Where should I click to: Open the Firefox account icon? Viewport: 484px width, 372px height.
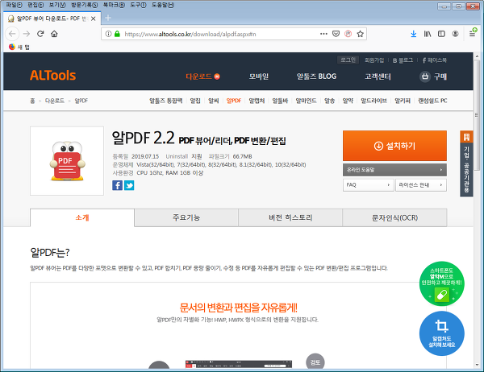(455, 34)
